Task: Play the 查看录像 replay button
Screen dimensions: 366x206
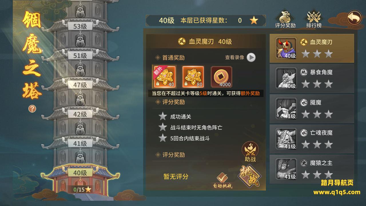Action: point(251,58)
